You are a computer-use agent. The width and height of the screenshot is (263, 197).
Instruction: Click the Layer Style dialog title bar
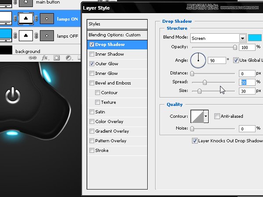(x=172, y=8)
